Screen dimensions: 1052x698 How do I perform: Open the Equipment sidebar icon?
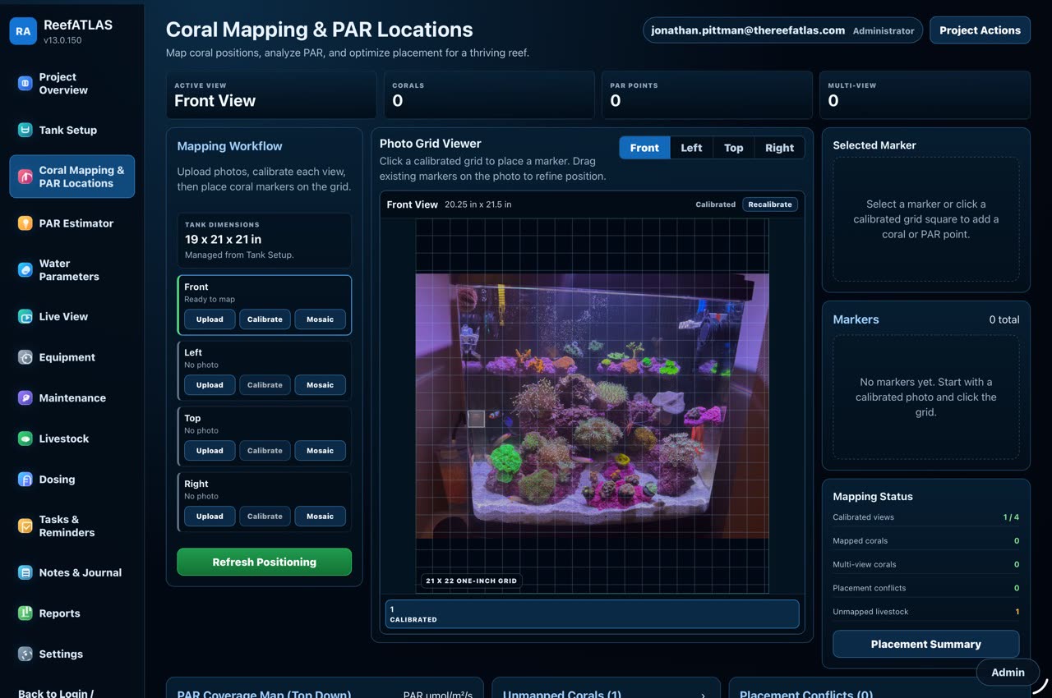pos(25,357)
